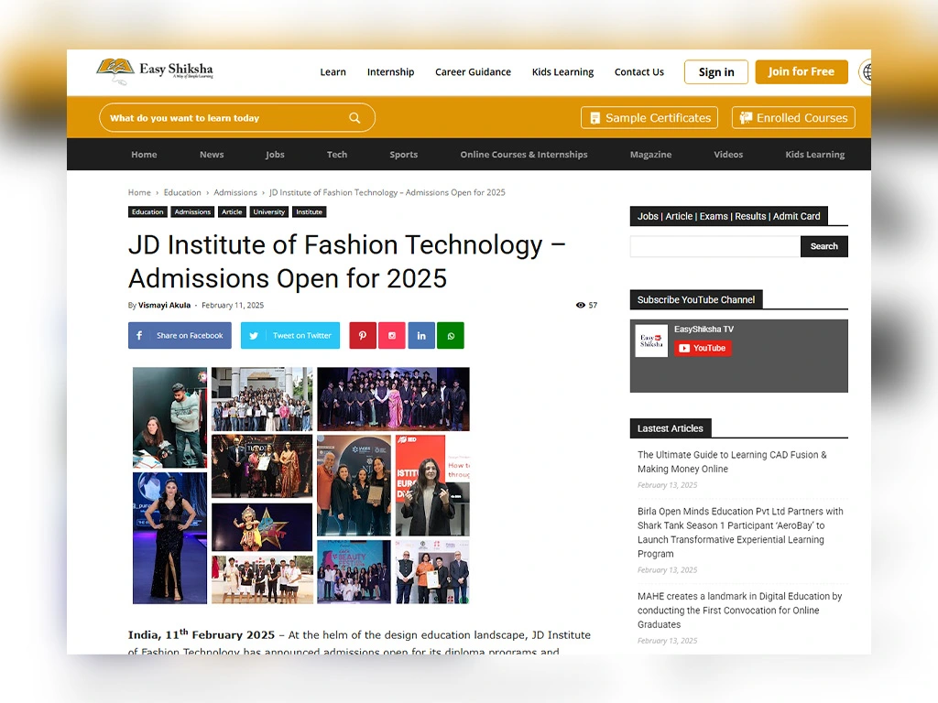Open Sports section
The height and width of the screenshot is (703, 938).
coord(404,154)
